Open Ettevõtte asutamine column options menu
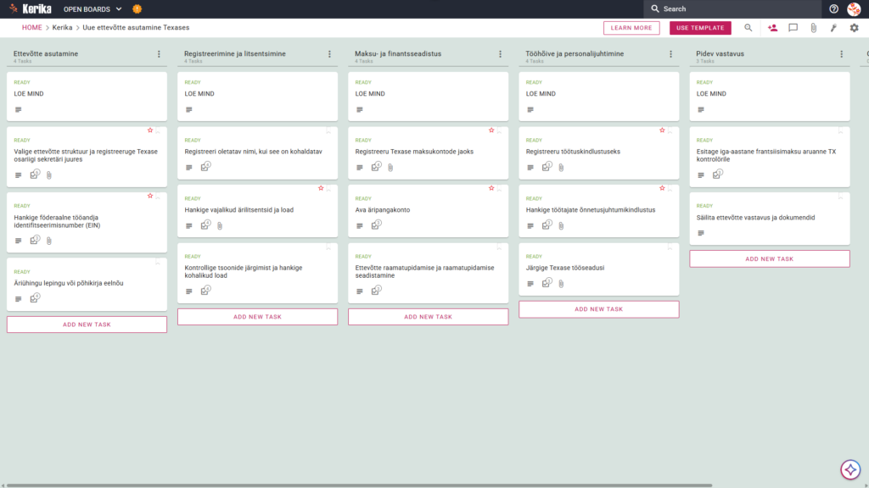Image resolution: width=869 pixels, height=488 pixels. (x=159, y=54)
